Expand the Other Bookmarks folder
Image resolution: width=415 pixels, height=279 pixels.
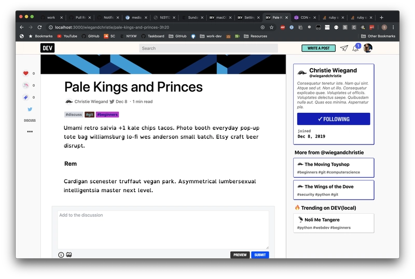pos(378,36)
